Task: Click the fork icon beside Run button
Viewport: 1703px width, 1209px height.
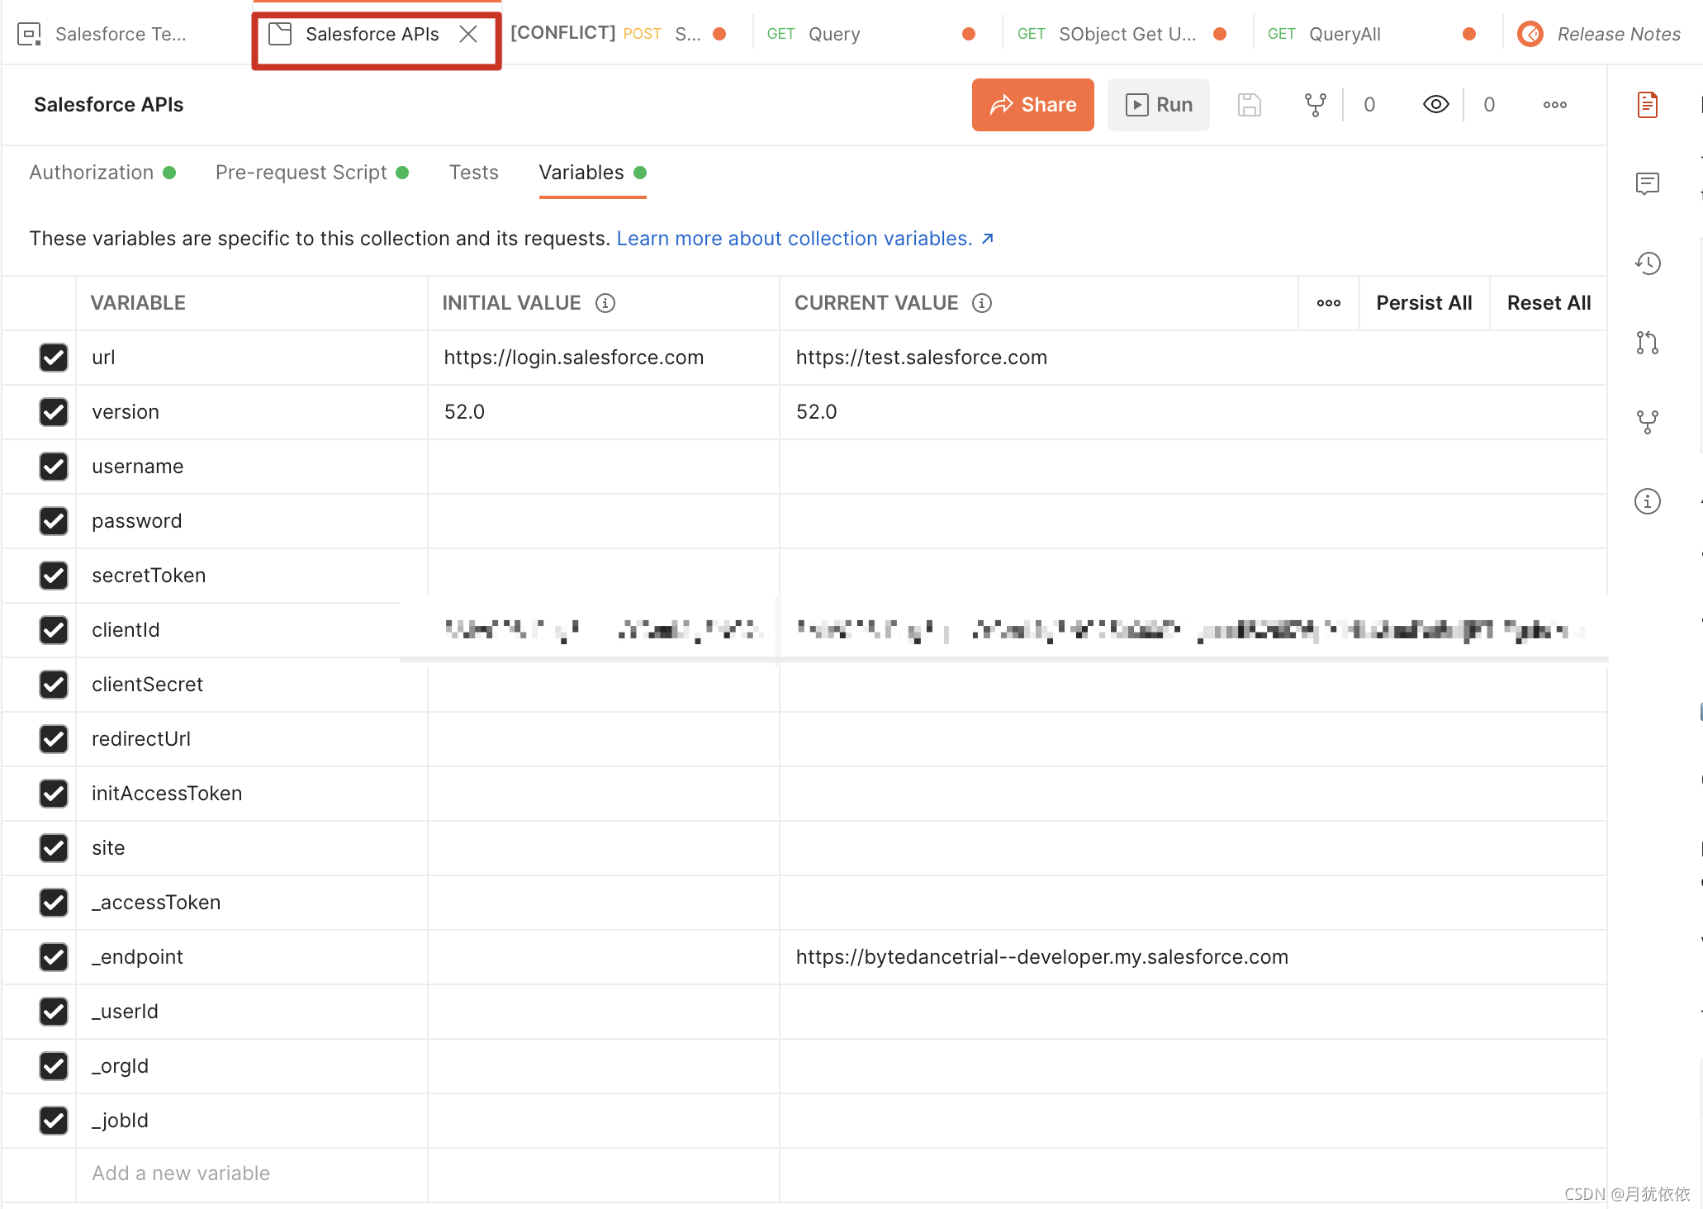Action: point(1315,105)
